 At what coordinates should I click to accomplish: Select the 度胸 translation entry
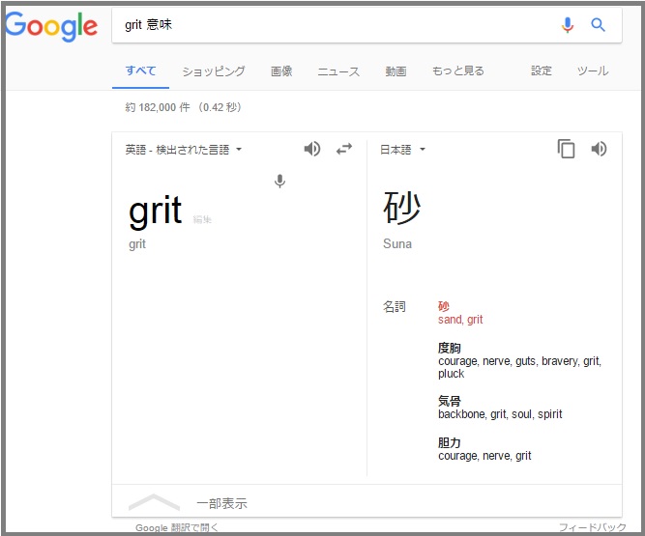coord(450,349)
